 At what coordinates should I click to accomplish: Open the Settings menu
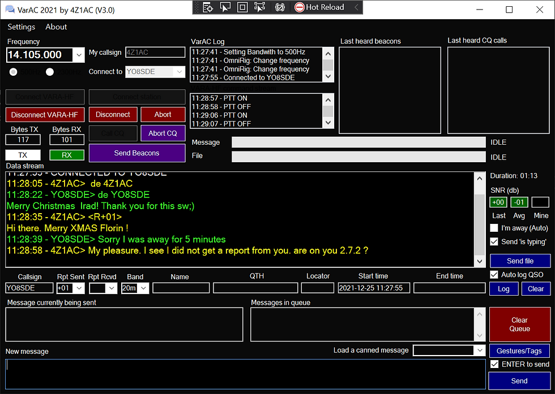[22, 27]
